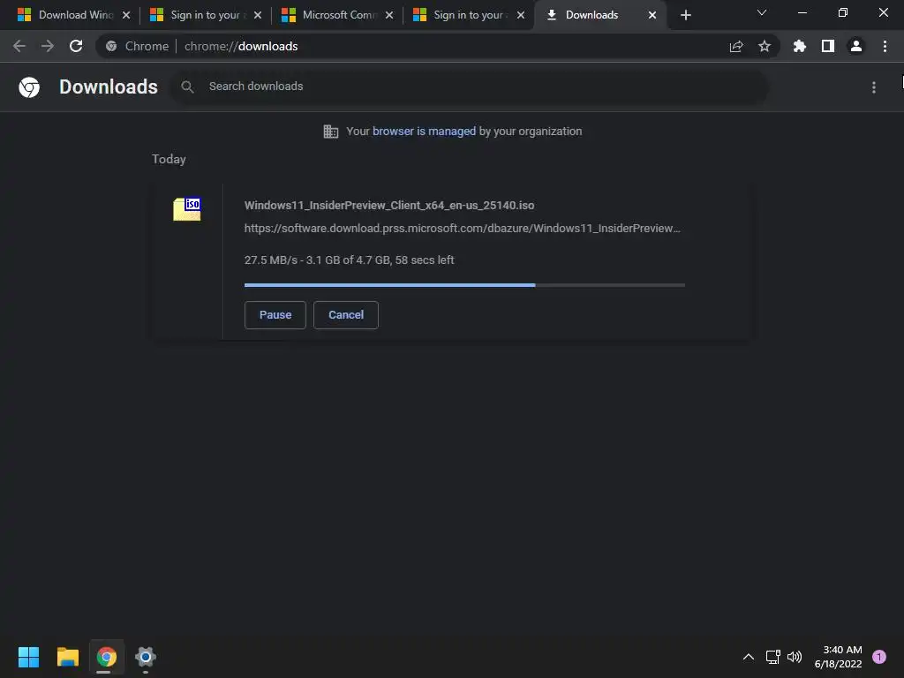Open the notification count badge
Screen dimensions: 904x678
tap(879, 657)
